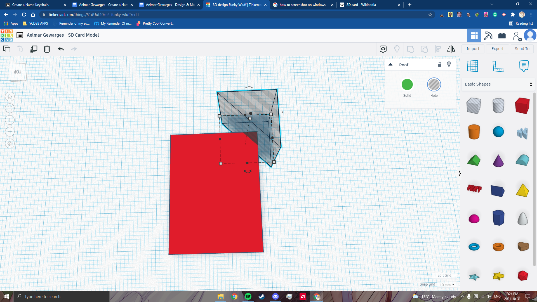537x302 pixels.
Task: Toggle the lock on the Roof shape
Action: pos(439,64)
